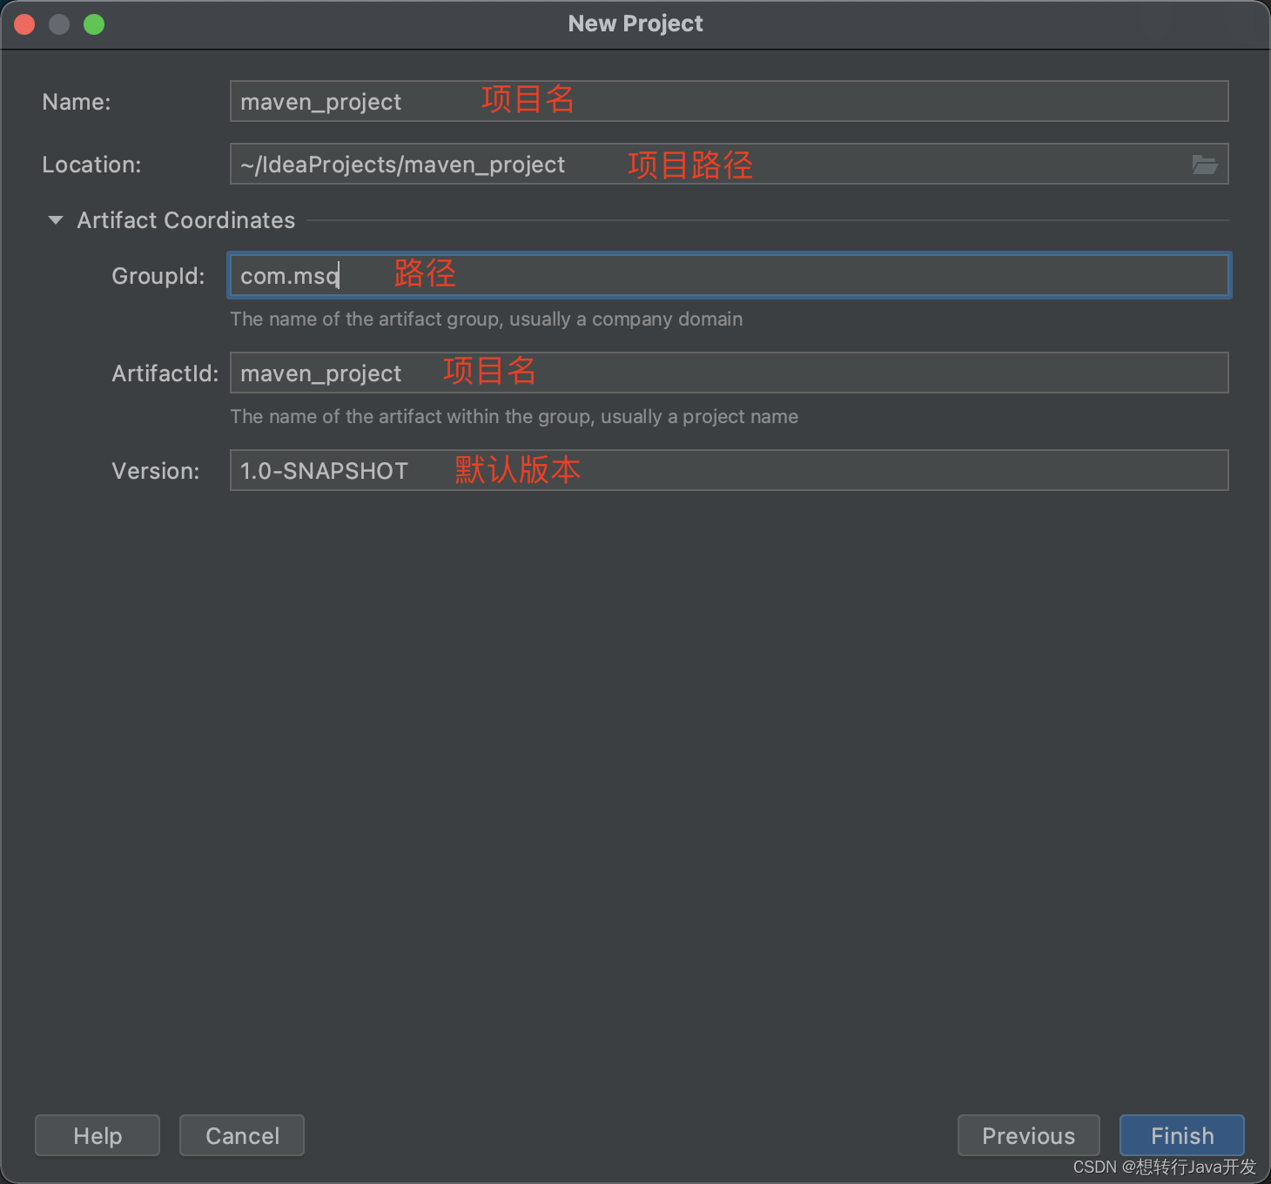Click the ArtifactId input field
Screen dimensions: 1271x1184
click(x=729, y=373)
